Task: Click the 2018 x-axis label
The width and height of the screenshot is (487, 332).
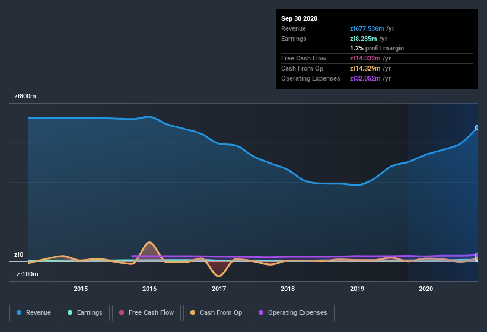Action: click(288, 289)
